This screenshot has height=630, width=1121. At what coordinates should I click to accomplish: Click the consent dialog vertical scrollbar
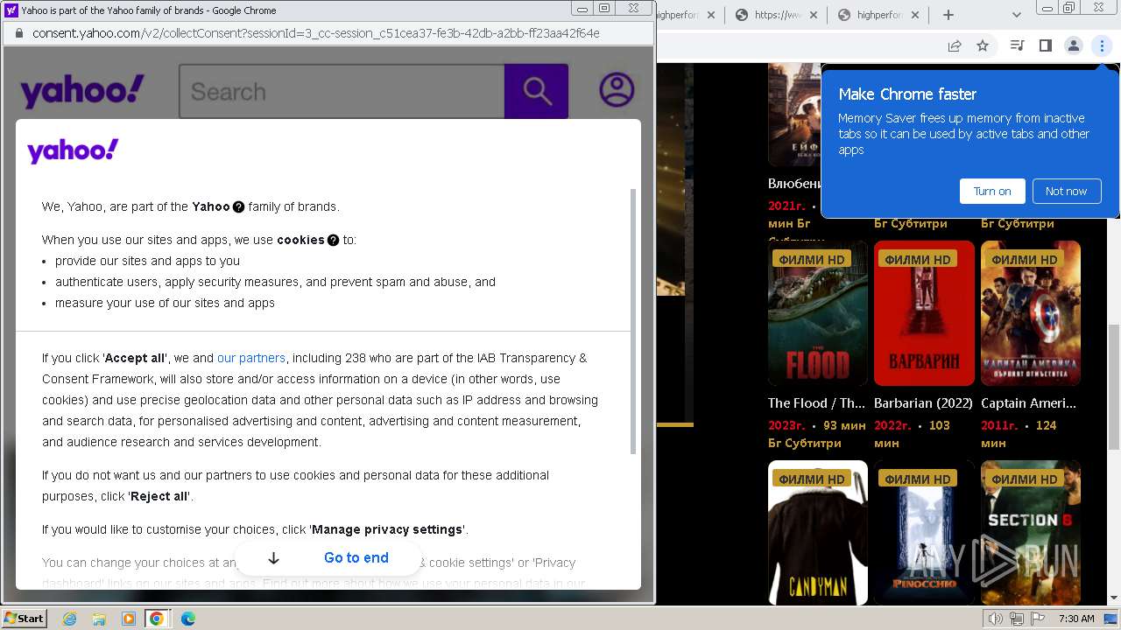point(633,320)
